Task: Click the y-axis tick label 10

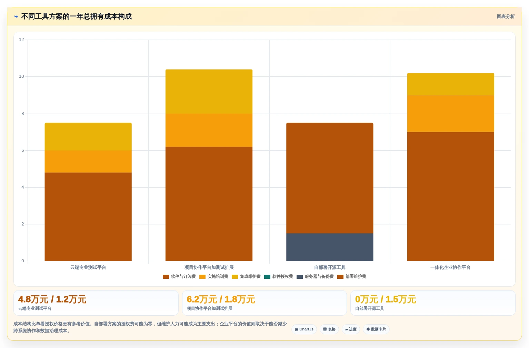Action: tap(21, 76)
